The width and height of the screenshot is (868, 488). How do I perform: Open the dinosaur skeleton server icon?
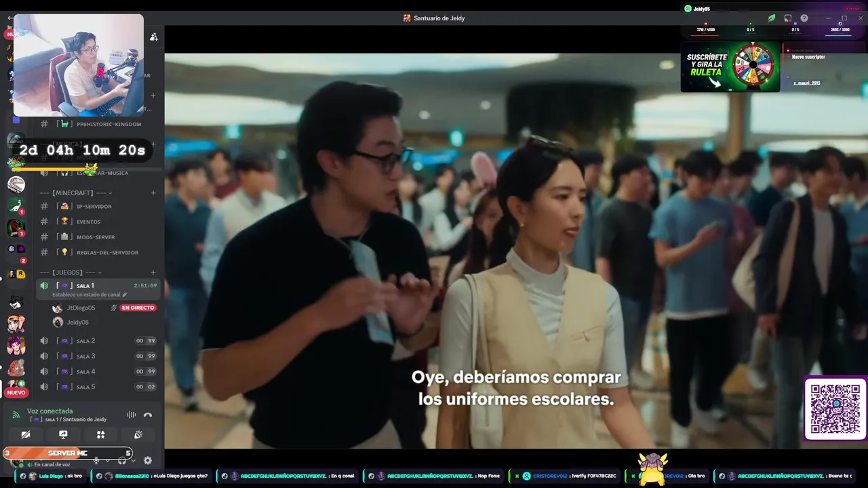(x=16, y=184)
